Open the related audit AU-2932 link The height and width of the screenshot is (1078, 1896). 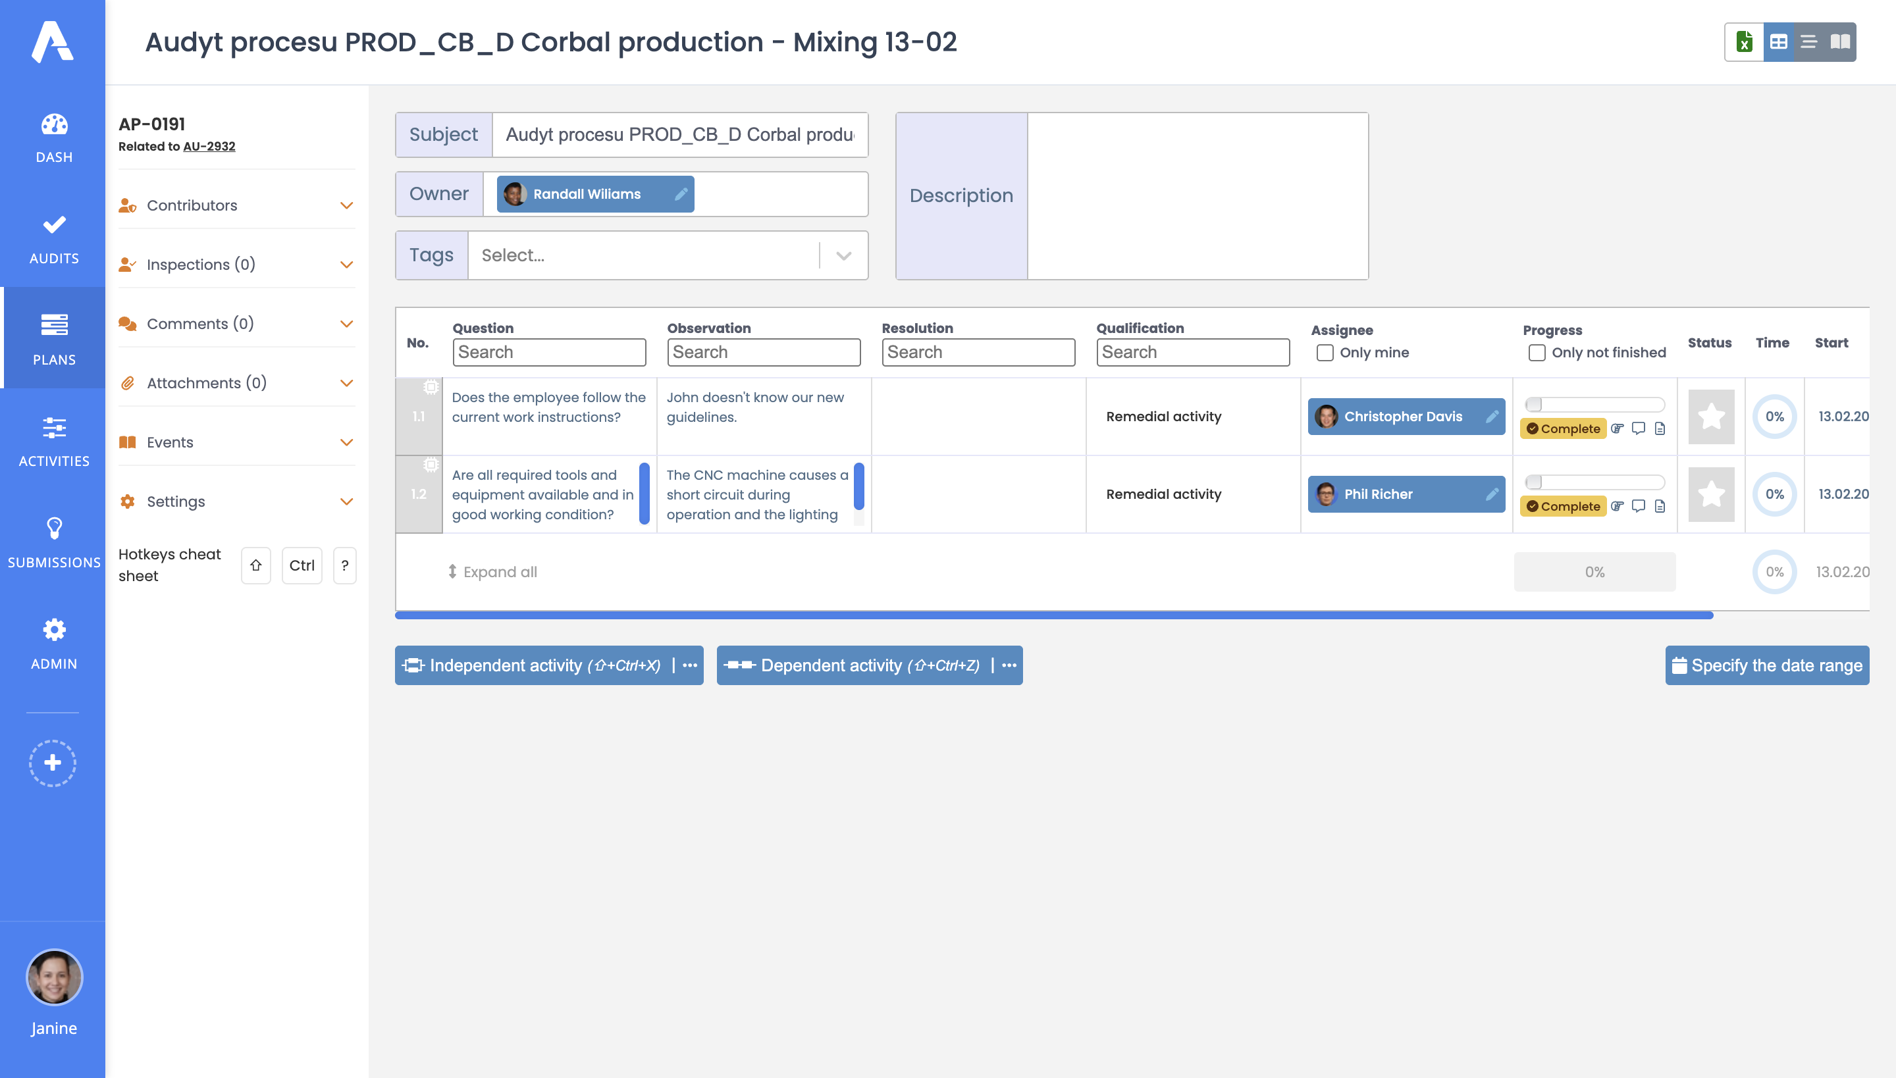[209, 146]
